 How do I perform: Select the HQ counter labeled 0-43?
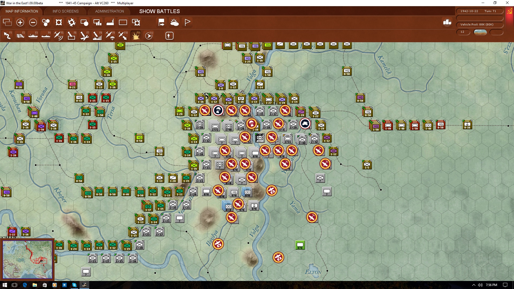(x=79, y=98)
